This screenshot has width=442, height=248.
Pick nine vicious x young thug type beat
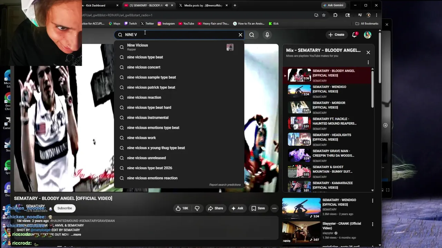pos(179,148)
